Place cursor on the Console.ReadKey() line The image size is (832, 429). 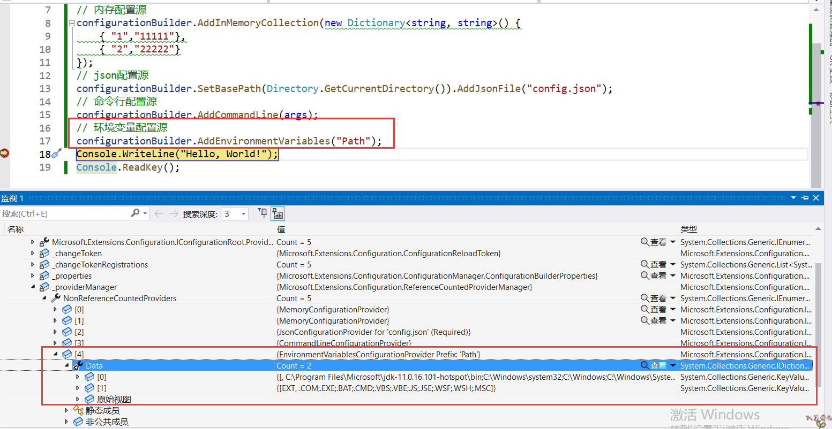coord(128,167)
